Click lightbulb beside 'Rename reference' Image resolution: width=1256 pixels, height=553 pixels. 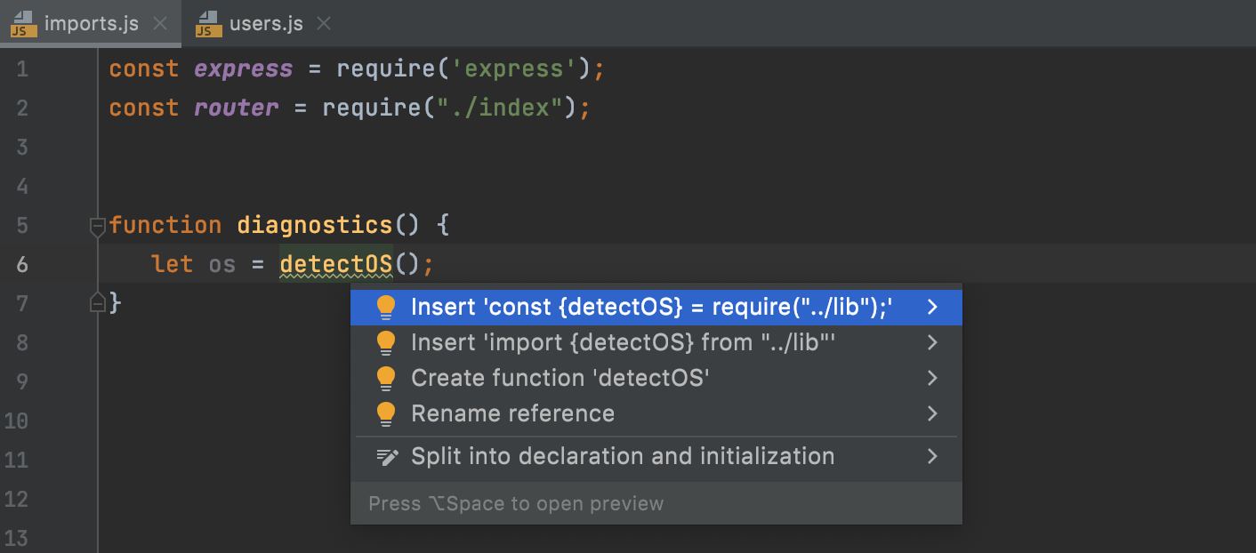tap(386, 413)
